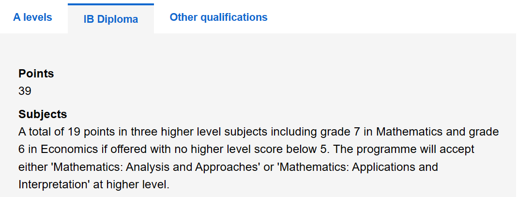Click 'Mathematics: Analysis and Approaches' text

pos(155,167)
